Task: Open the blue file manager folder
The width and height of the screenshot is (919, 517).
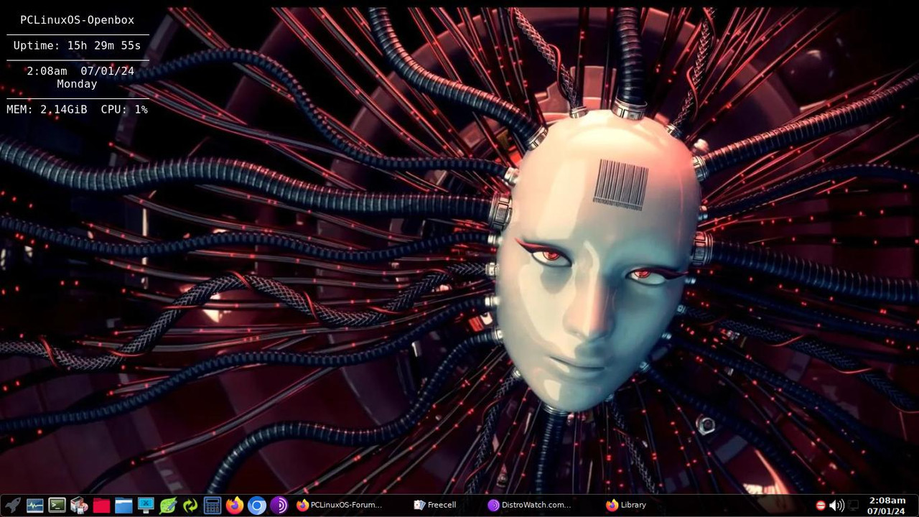Action: 123,506
